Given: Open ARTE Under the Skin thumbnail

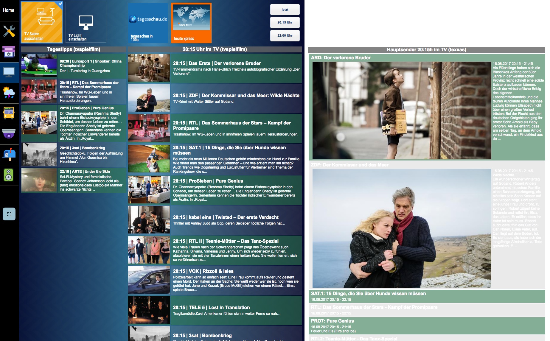Looking at the screenshot, I should 39,180.
